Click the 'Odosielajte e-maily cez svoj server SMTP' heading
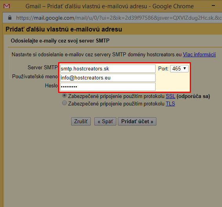 [60, 41]
